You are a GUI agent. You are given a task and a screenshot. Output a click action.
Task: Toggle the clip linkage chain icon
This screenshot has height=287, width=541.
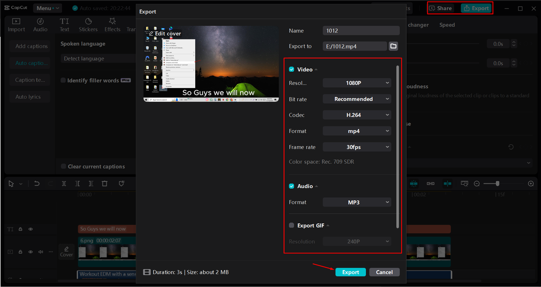tap(431, 184)
